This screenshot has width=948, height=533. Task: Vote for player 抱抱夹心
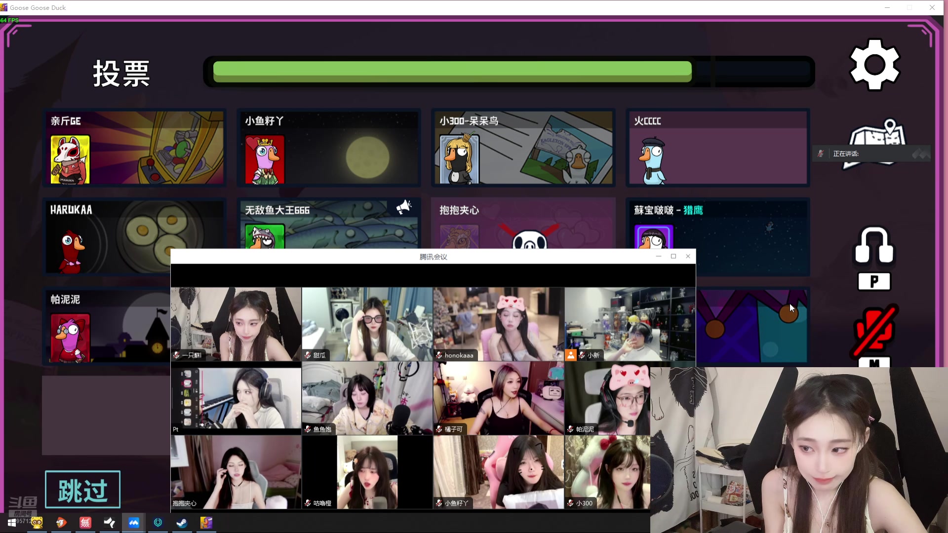pyautogui.click(x=523, y=223)
